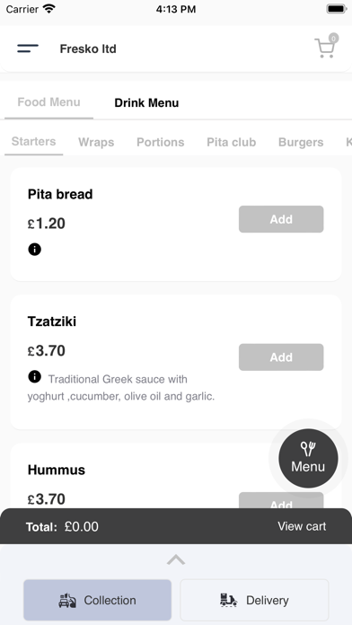
Task: Tap the info icon under Pita bread
Action: coord(35,250)
